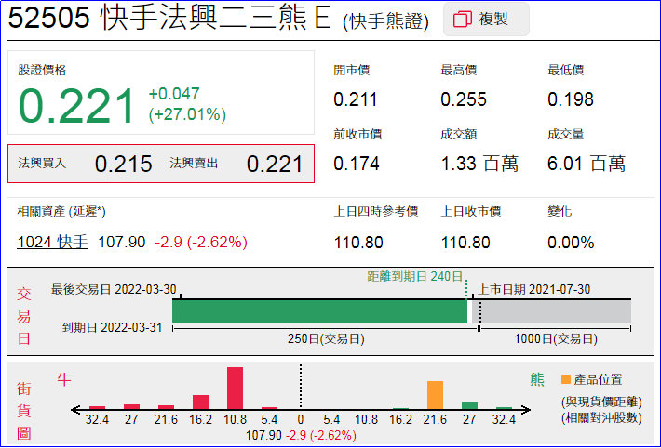Open the 1024 快手 underlying stock link
661x448 pixels.
(x=52, y=242)
